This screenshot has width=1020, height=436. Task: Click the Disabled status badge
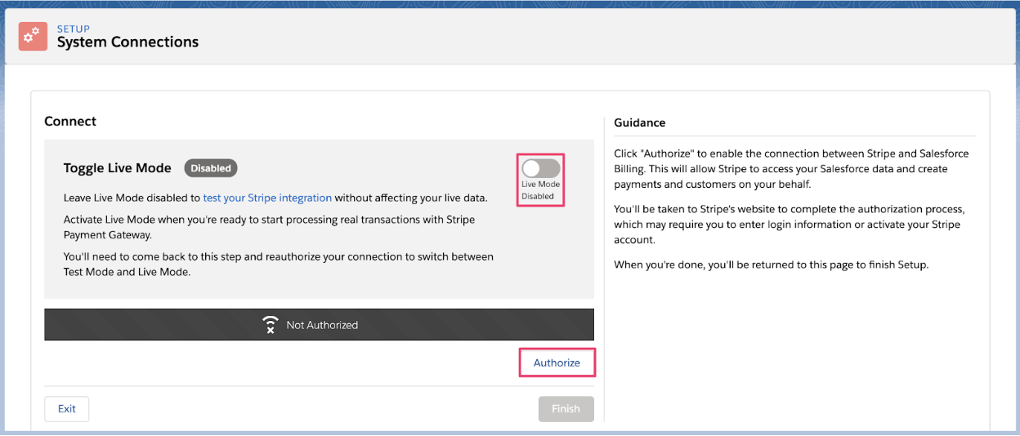[211, 168]
